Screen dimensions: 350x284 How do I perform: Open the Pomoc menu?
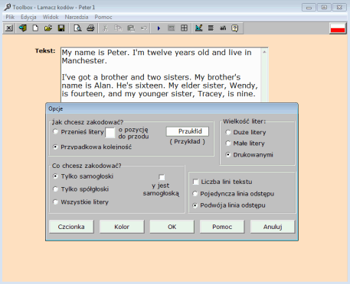tap(103, 17)
